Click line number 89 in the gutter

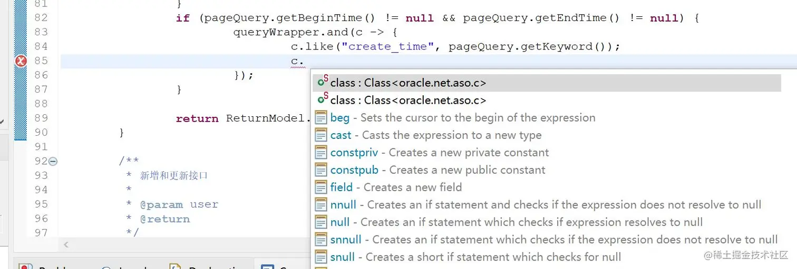(41, 118)
